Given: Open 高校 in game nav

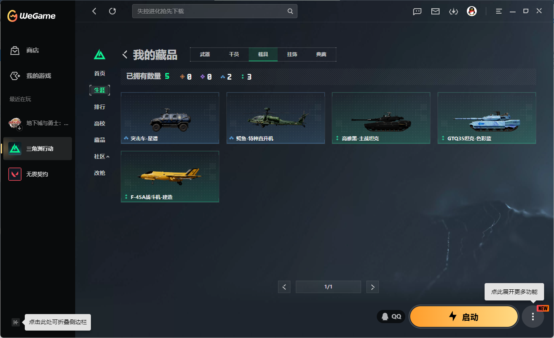Looking at the screenshot, I should (100, 123).
